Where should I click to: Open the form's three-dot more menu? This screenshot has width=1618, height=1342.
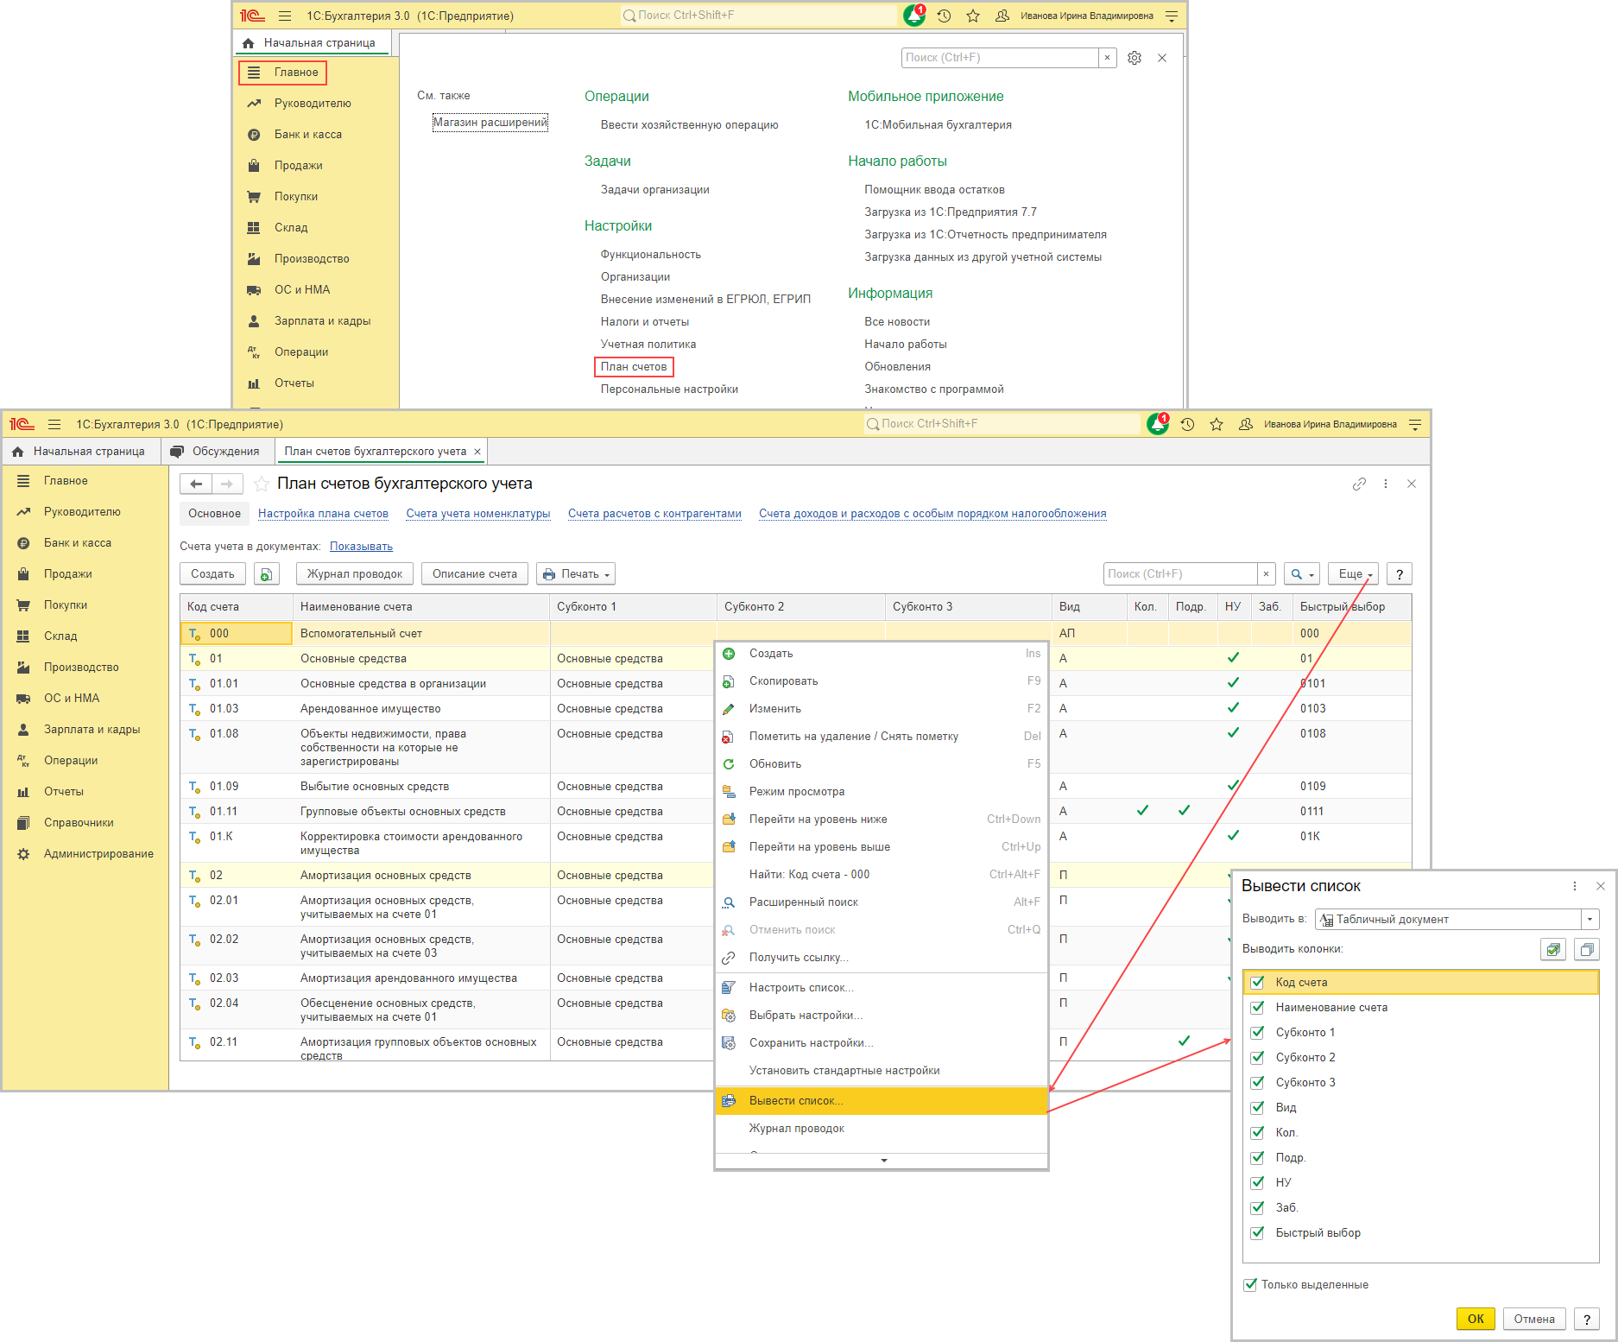(x=1386, y=484)
